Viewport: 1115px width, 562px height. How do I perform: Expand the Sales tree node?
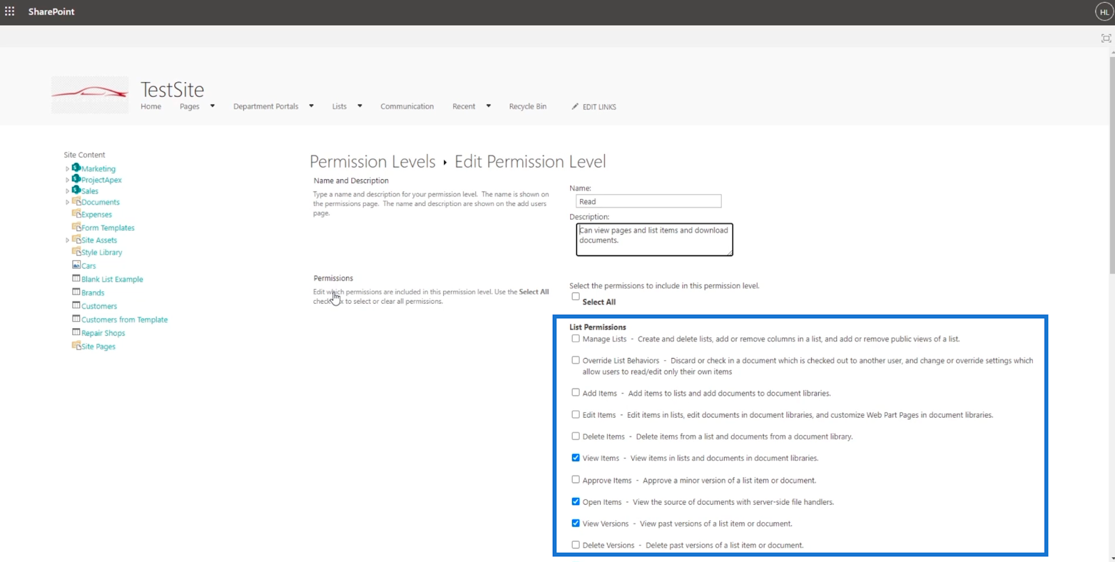pyautogui.click(x=68, y=192)
